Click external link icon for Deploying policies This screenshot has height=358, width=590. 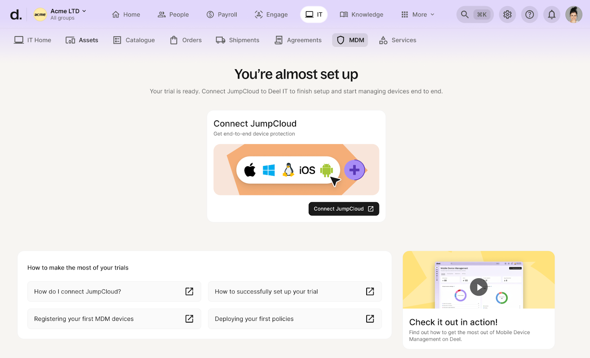click(370, 319)
